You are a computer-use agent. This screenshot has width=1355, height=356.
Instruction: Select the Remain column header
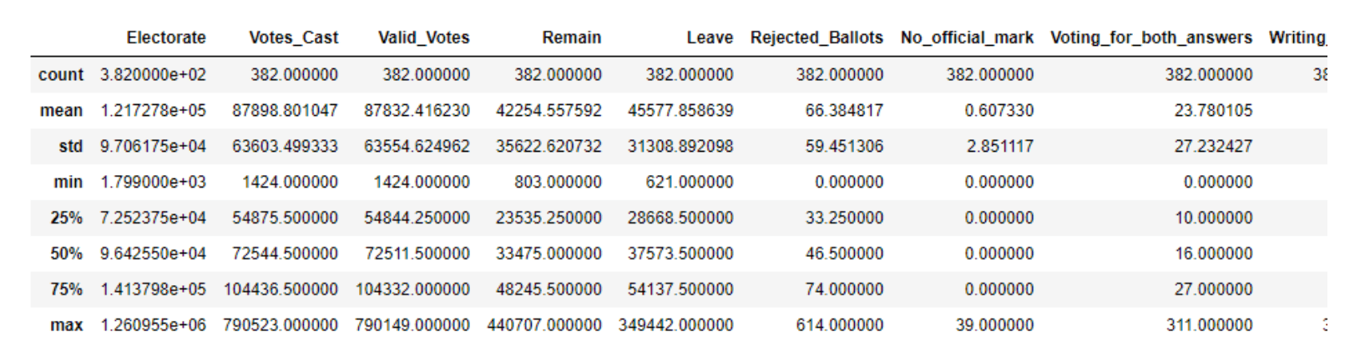(571, 38)
